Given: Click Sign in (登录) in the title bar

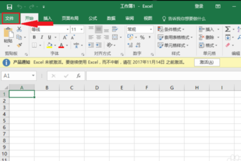Looking at the screenshot, I should click(x=199, y=6).
